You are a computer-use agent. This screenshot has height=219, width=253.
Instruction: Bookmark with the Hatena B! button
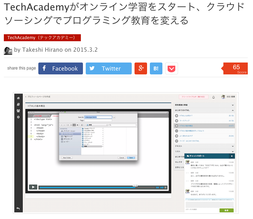(x=156, y=68)
